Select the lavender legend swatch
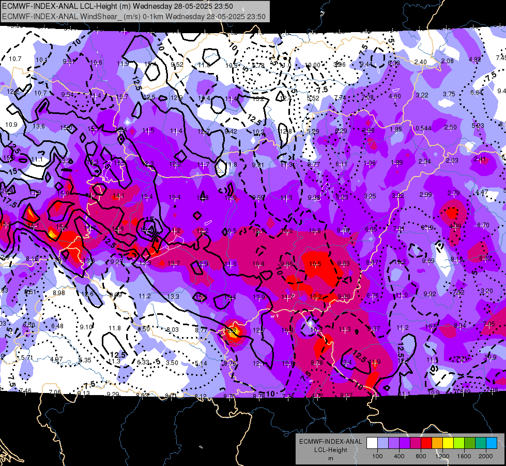 point(394,443)
